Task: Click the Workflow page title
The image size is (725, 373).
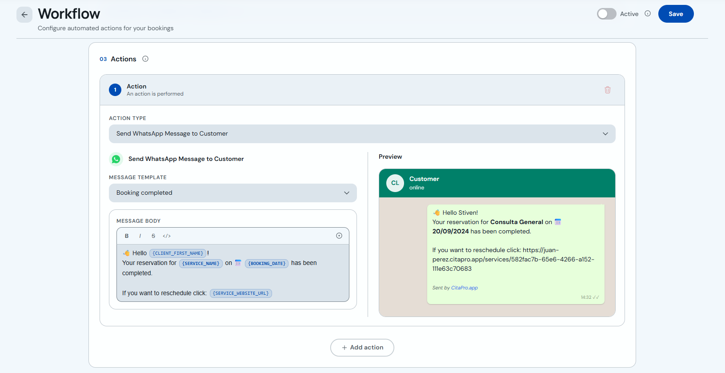Action: pos(69,14)
